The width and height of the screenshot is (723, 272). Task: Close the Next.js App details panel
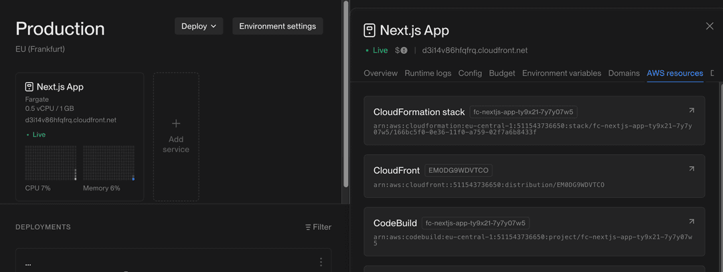click(x=710, y=26)
